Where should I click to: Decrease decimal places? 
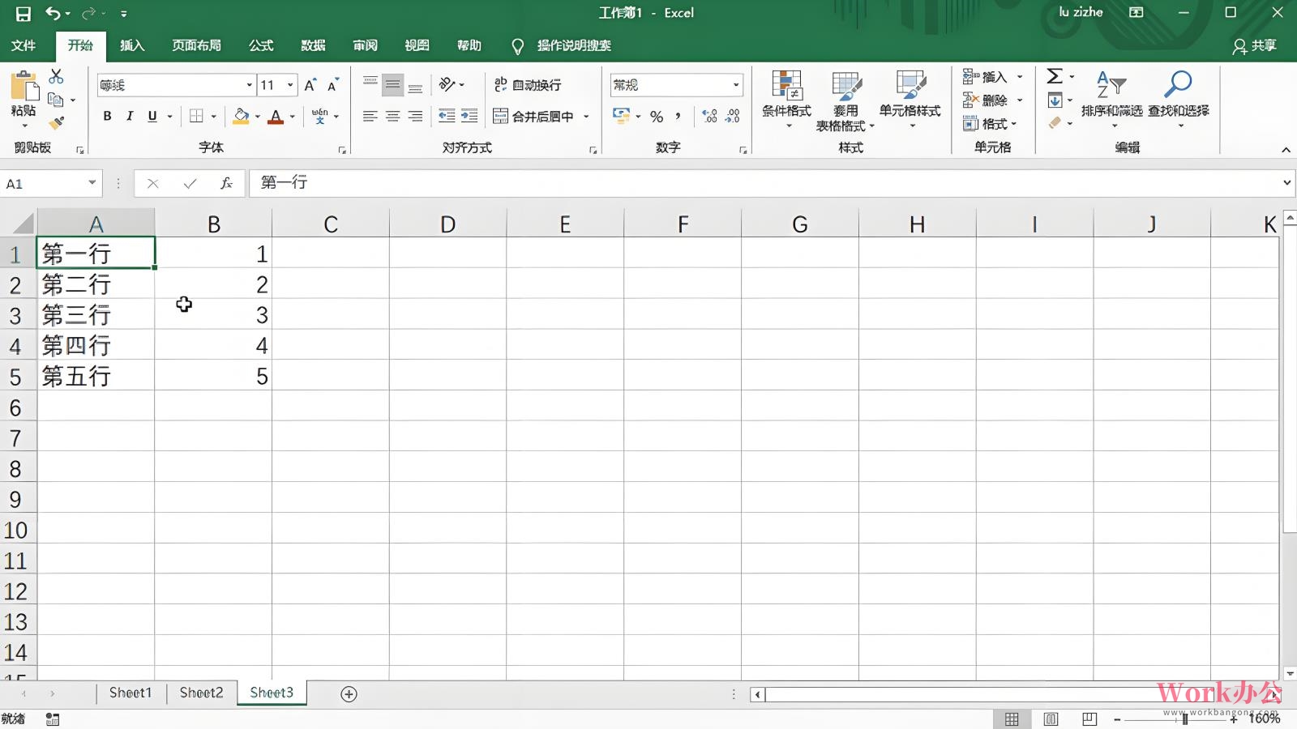click(733, 117)
